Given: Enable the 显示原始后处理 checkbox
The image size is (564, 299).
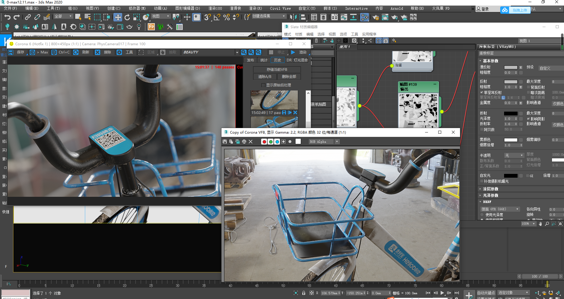Looking at the screenshot, I should (263, 85).
